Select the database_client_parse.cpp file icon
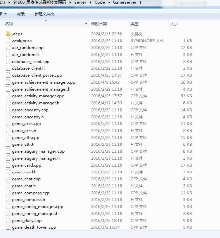The image size is (220, 238). tap(8, 75)
